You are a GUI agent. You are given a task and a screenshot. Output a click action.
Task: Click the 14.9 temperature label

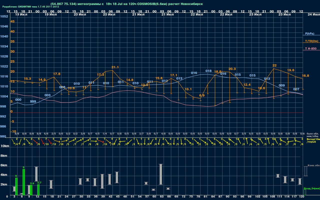[42, 80]
